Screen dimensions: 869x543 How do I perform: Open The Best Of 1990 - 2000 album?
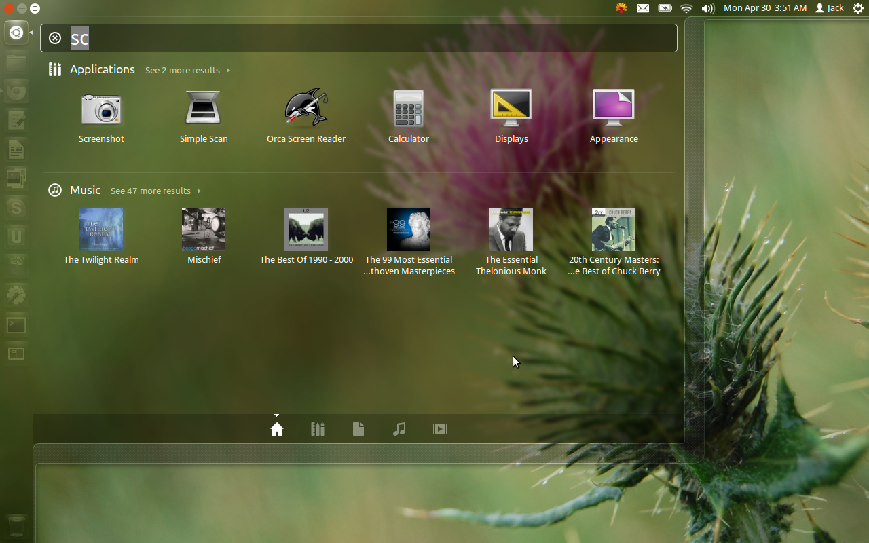click(306, 236)
